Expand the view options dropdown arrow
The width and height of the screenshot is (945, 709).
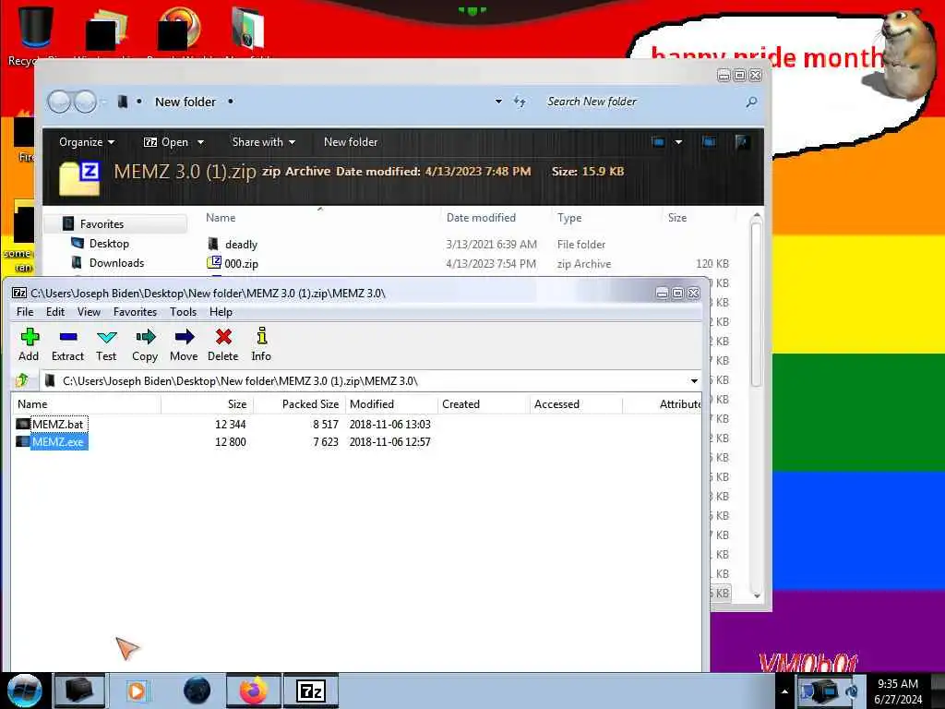[678, 142]
